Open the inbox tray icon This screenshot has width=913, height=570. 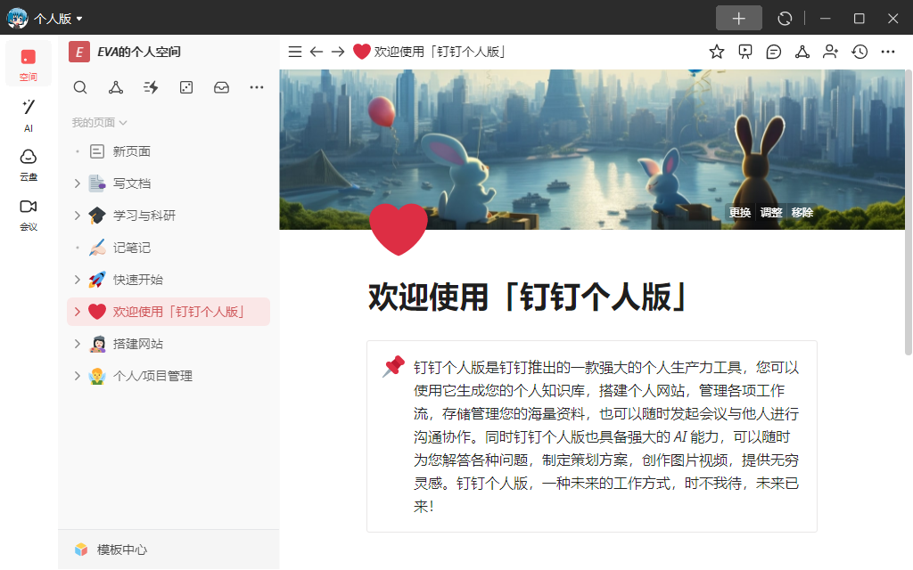coord(221,87)
